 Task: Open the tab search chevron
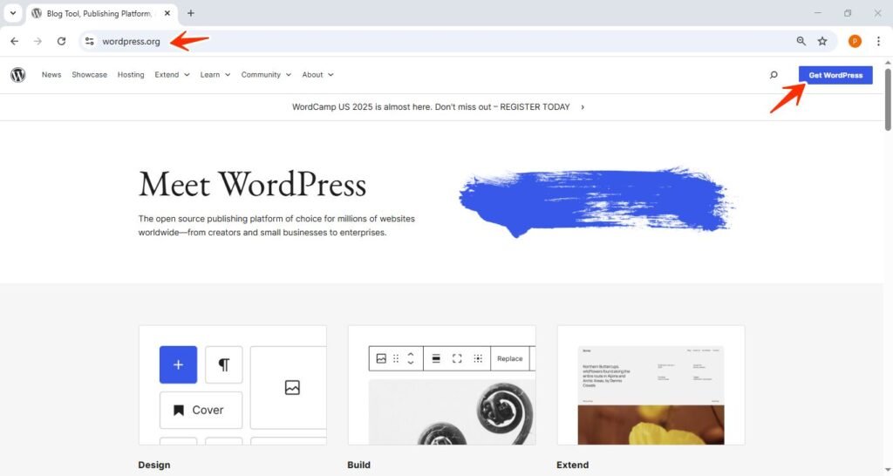click(13, 13)
